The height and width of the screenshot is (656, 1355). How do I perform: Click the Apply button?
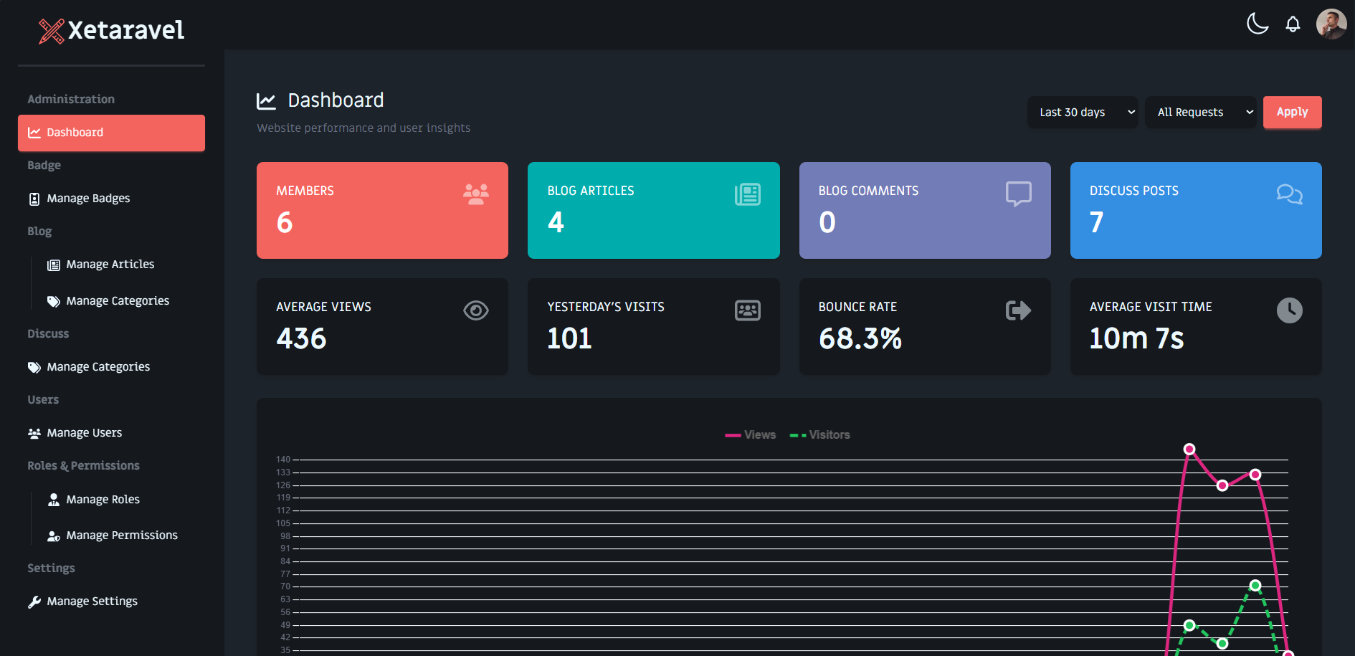[x=1292, y=112]
